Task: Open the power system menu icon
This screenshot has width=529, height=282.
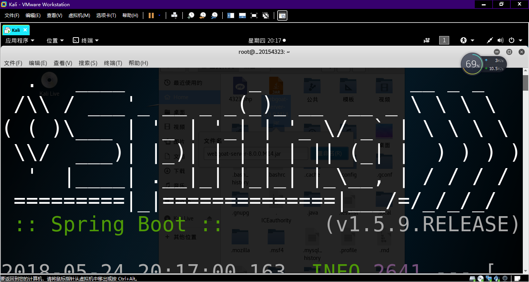Action: tap(511, 40)
